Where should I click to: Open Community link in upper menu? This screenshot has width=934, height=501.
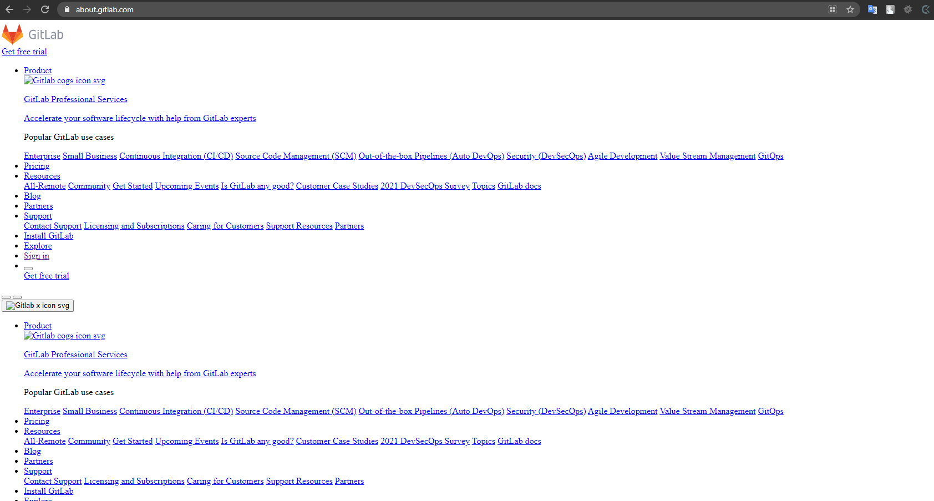(89, 186)
